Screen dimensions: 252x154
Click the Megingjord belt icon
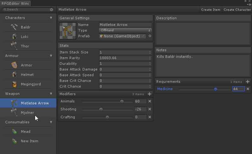coord(14,84)
